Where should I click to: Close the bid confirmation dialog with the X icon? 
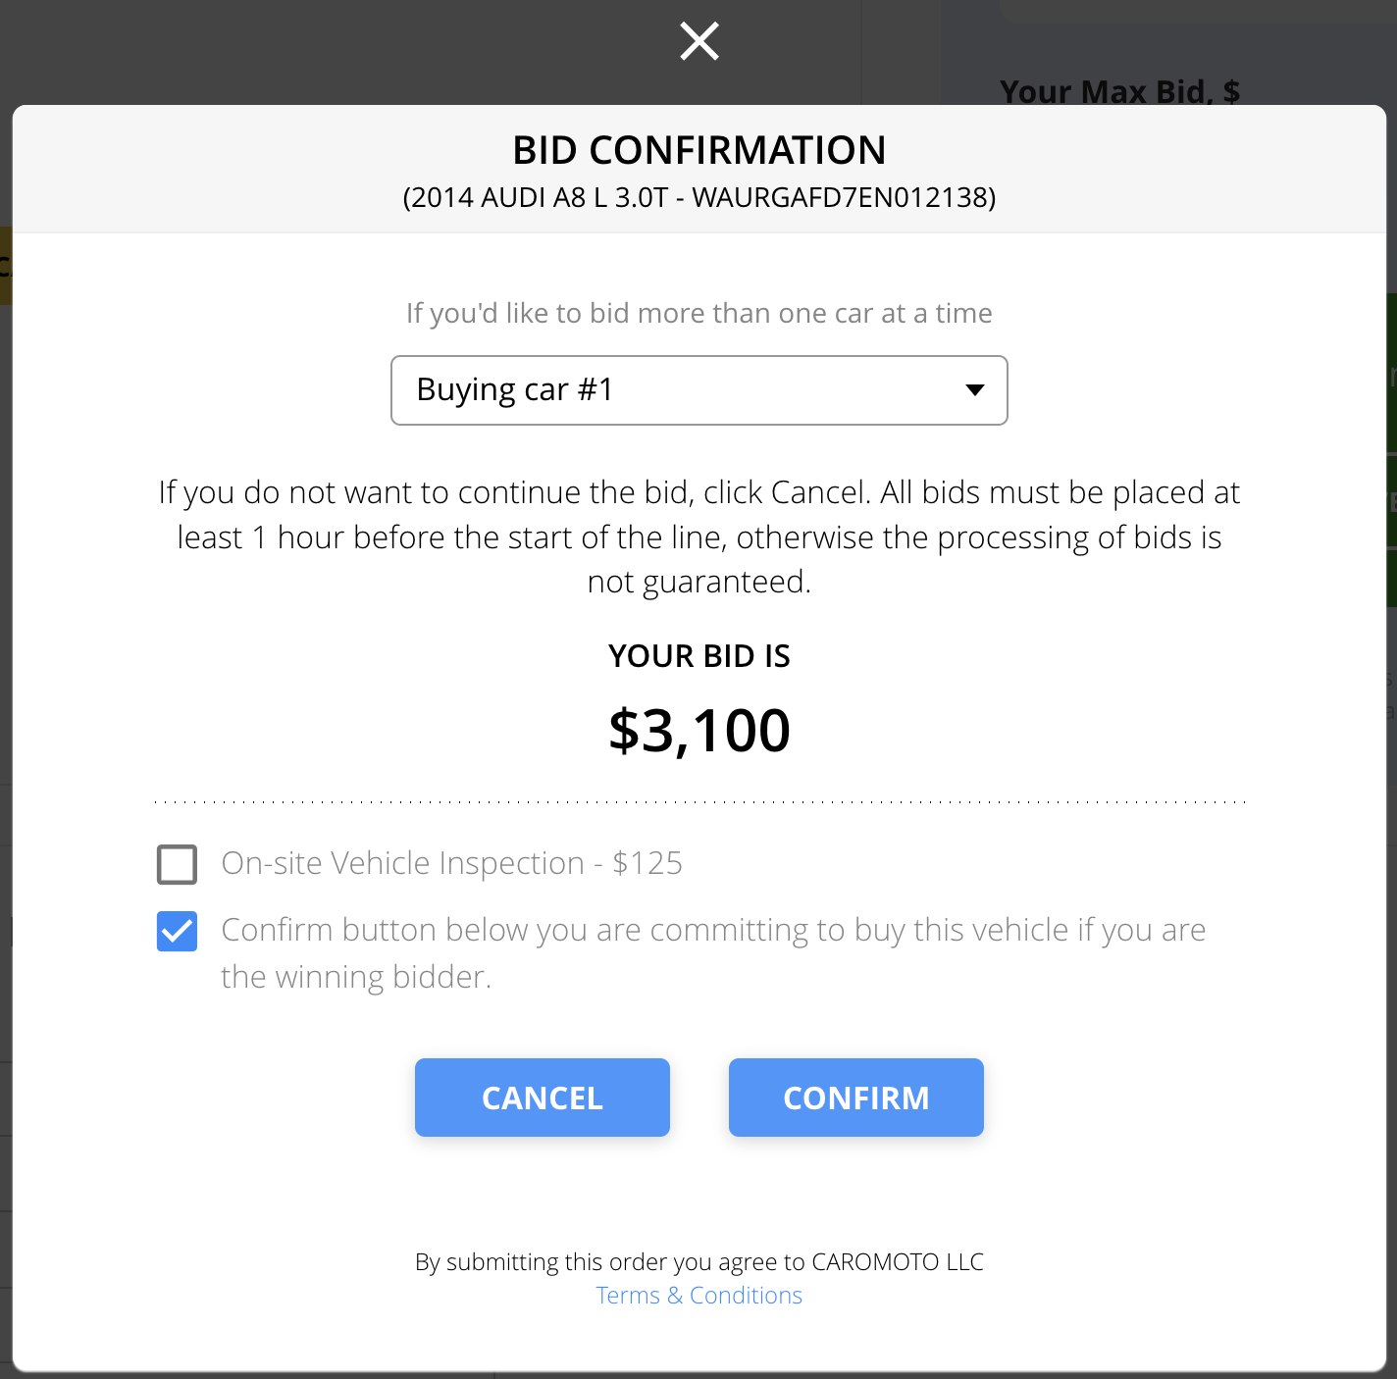[699, 41]
